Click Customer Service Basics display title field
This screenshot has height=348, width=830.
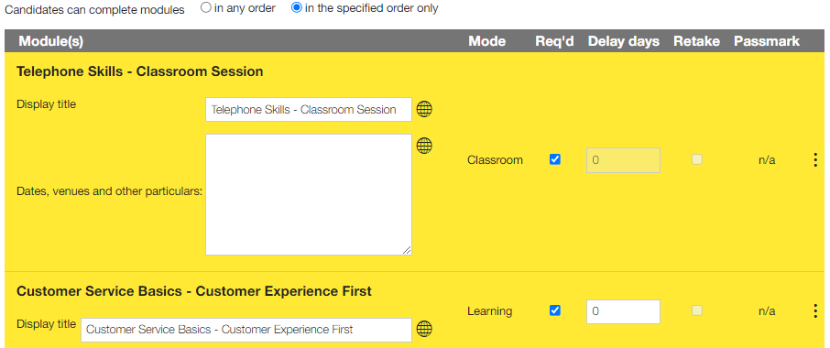246,330
